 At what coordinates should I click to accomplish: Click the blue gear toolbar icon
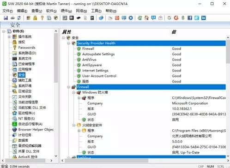click(131, 18)
